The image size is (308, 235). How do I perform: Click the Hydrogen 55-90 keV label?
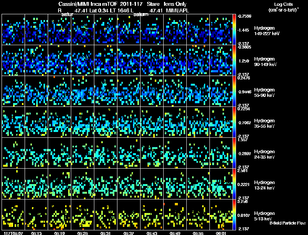point(264,93)
